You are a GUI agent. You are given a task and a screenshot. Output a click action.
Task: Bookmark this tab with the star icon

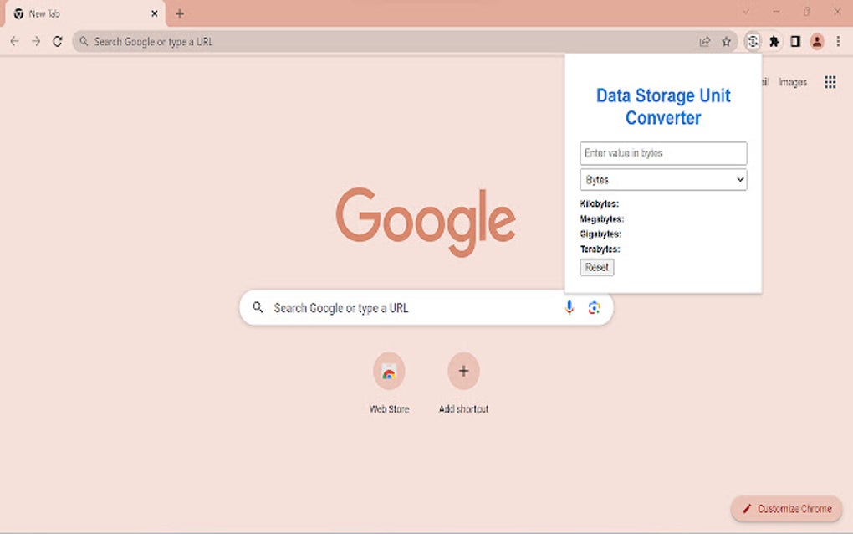[726, 41]
